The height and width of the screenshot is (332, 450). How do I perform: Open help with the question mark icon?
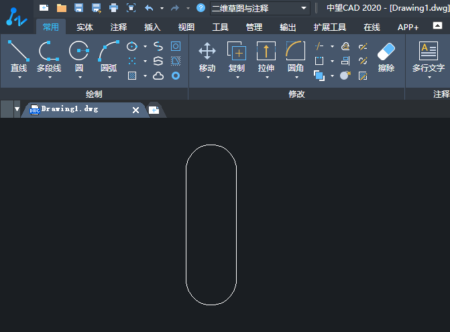click(201, 8)
